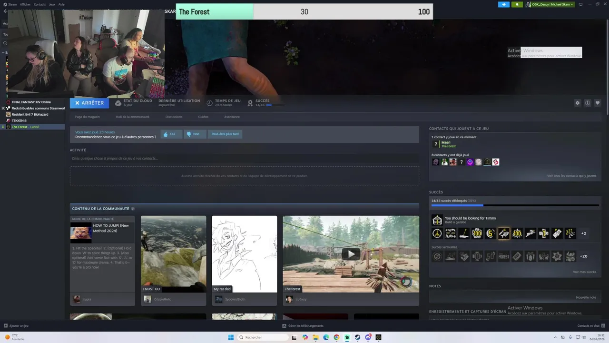Open the highlighted fish achievement icon
609x343 pixels.
pos(503,233)
